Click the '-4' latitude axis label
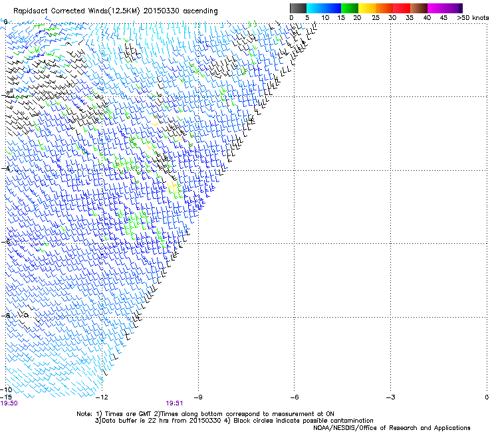Viewport: 492px width, 432px height. (5, 168)
